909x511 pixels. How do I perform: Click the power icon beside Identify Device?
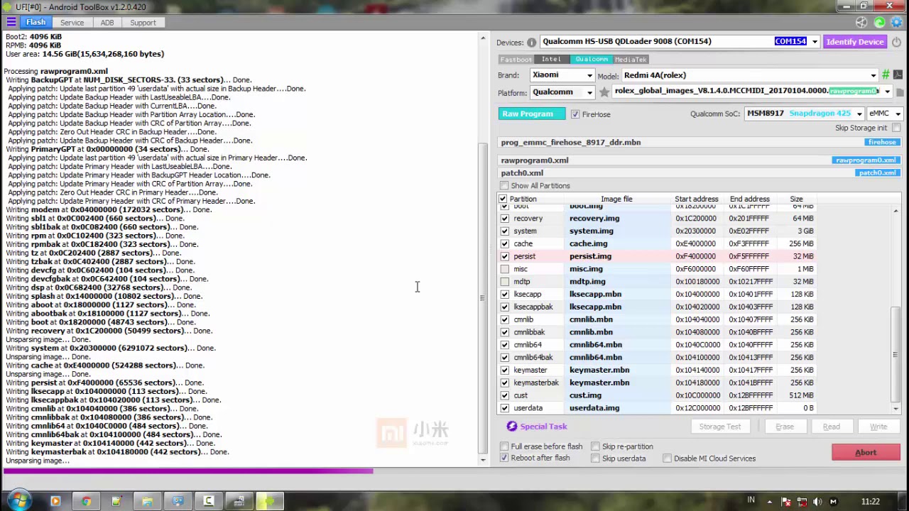(896, 42)
